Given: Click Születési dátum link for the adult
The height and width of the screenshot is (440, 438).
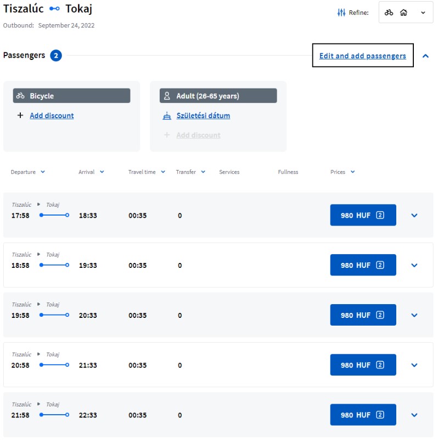Looking at the screenshot, I should pyautogui.click(x=203, y=116).
